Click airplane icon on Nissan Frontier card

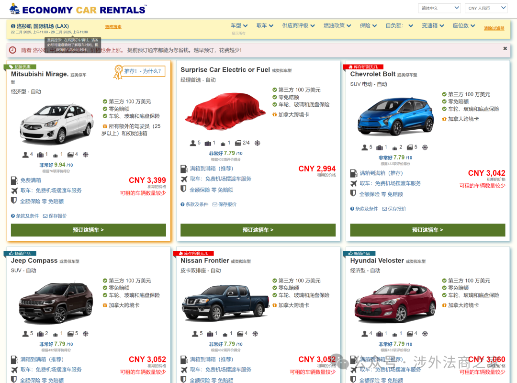[x=184, y=370]
